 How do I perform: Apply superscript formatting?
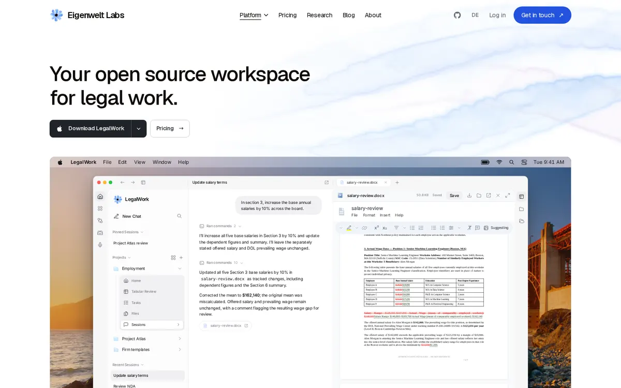(376, 228)
